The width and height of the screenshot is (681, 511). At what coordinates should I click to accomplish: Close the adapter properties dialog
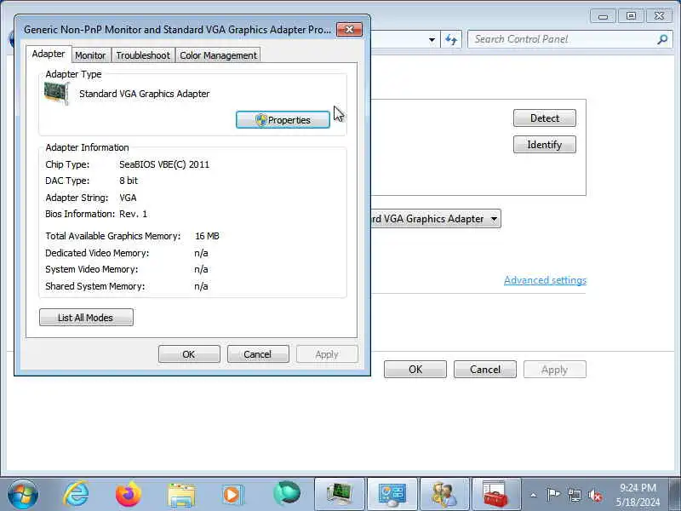(349, 30)
